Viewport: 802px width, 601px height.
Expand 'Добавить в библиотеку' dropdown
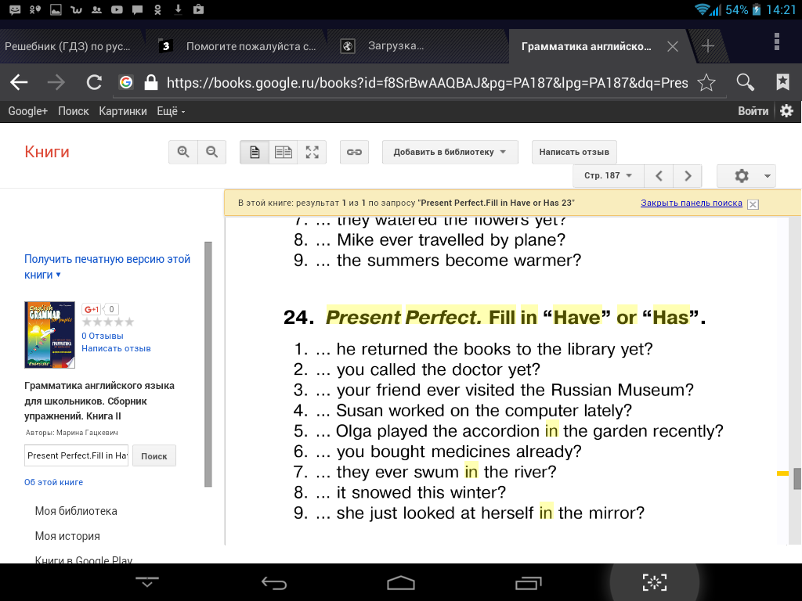pos(450,153)
